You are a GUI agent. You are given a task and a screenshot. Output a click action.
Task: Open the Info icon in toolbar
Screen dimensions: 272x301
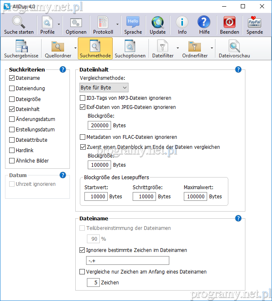pos(182,22)
